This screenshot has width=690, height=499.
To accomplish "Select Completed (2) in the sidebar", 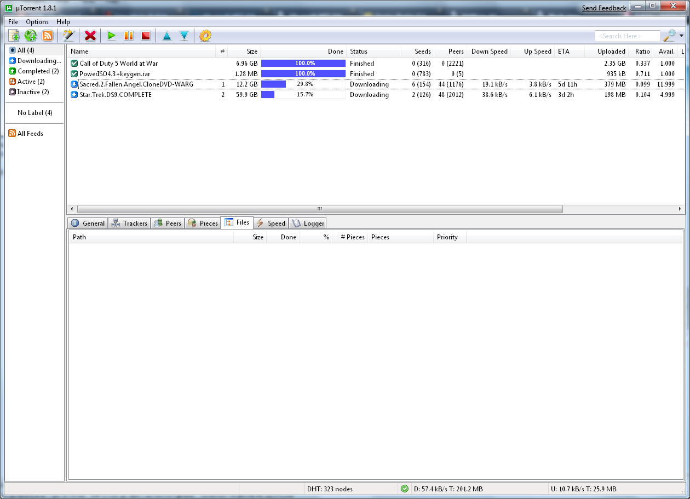I will 35,71.
